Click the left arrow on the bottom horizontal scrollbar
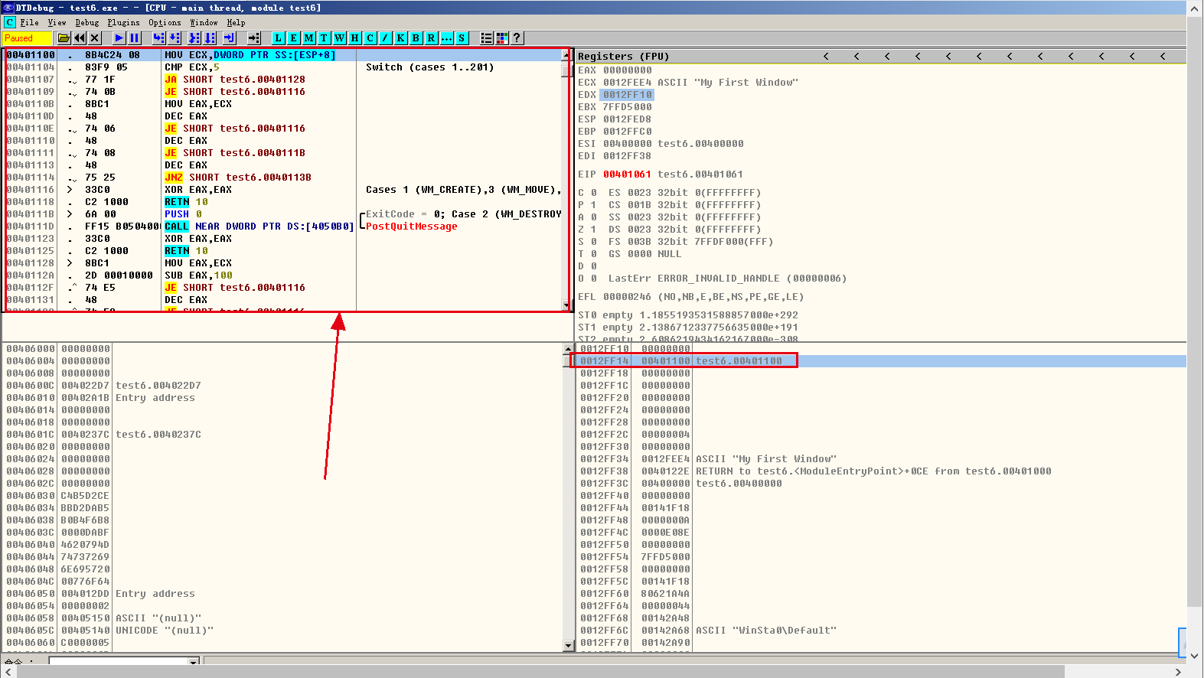Screen dimensions: 1204x678 8,671
